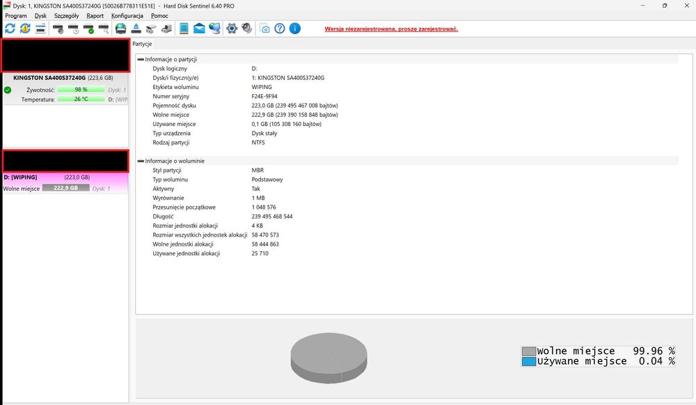Viewport: 696px width, 405px height.
Task: Click the disk icon with magnifying glass
Action: click(104, 29)
